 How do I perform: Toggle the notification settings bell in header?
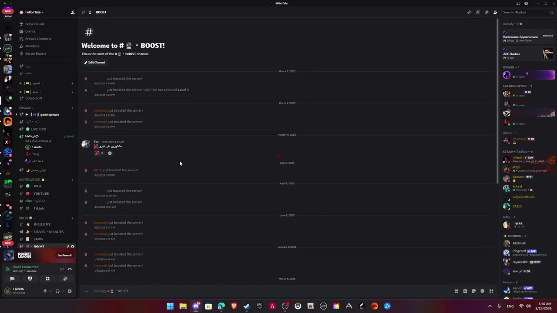point(478,12)
